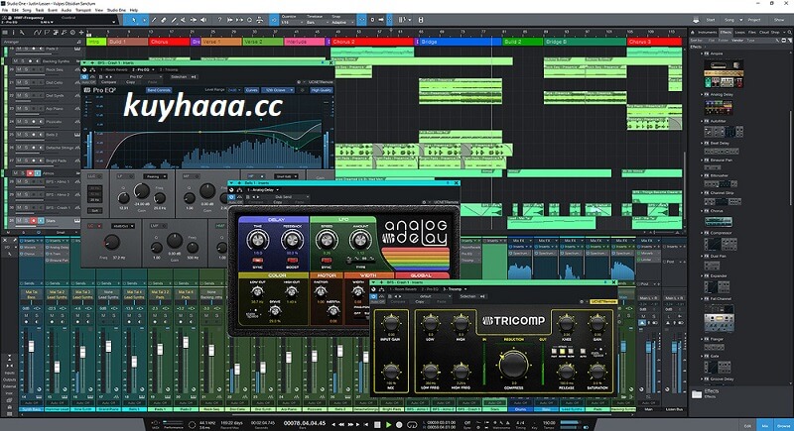Click the question mark help icon
The image size is (794, 431).
click(x=219, y=20)
